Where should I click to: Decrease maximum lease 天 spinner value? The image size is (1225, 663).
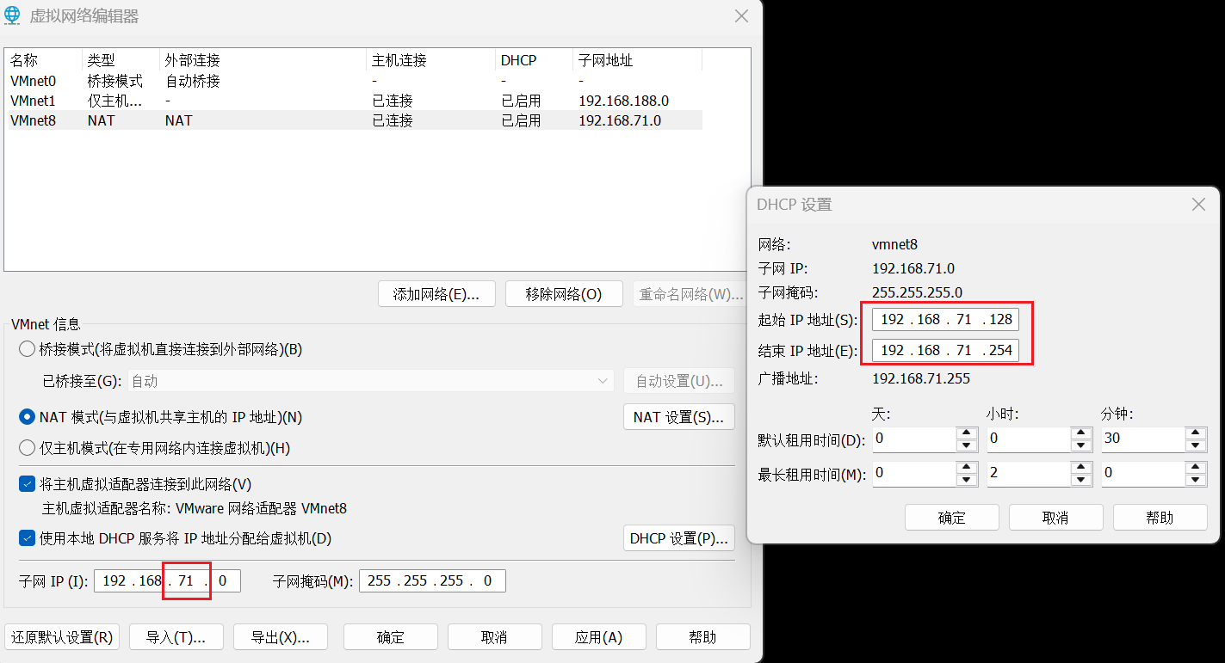pyautogui.click(x=967, y=479)
